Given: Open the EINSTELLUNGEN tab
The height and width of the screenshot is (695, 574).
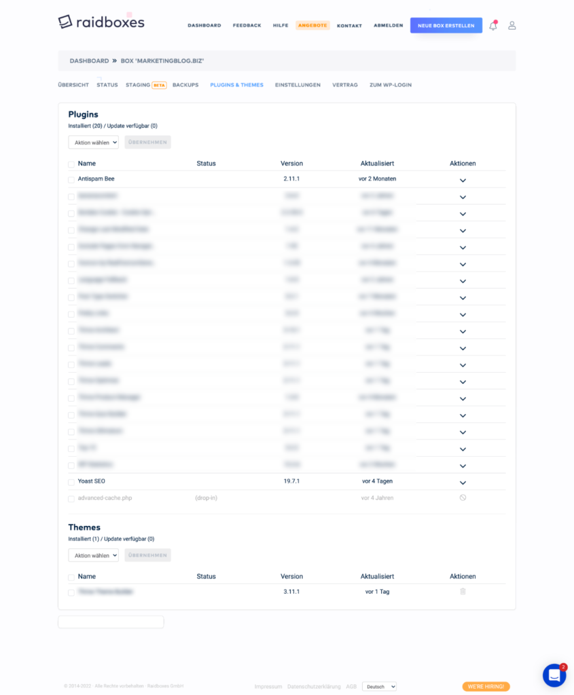Looking at the screenshot, I should [x=298, y=85].
